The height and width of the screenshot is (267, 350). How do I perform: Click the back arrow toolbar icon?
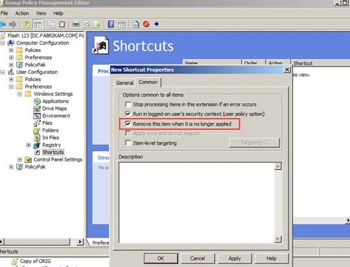[3, 24]
